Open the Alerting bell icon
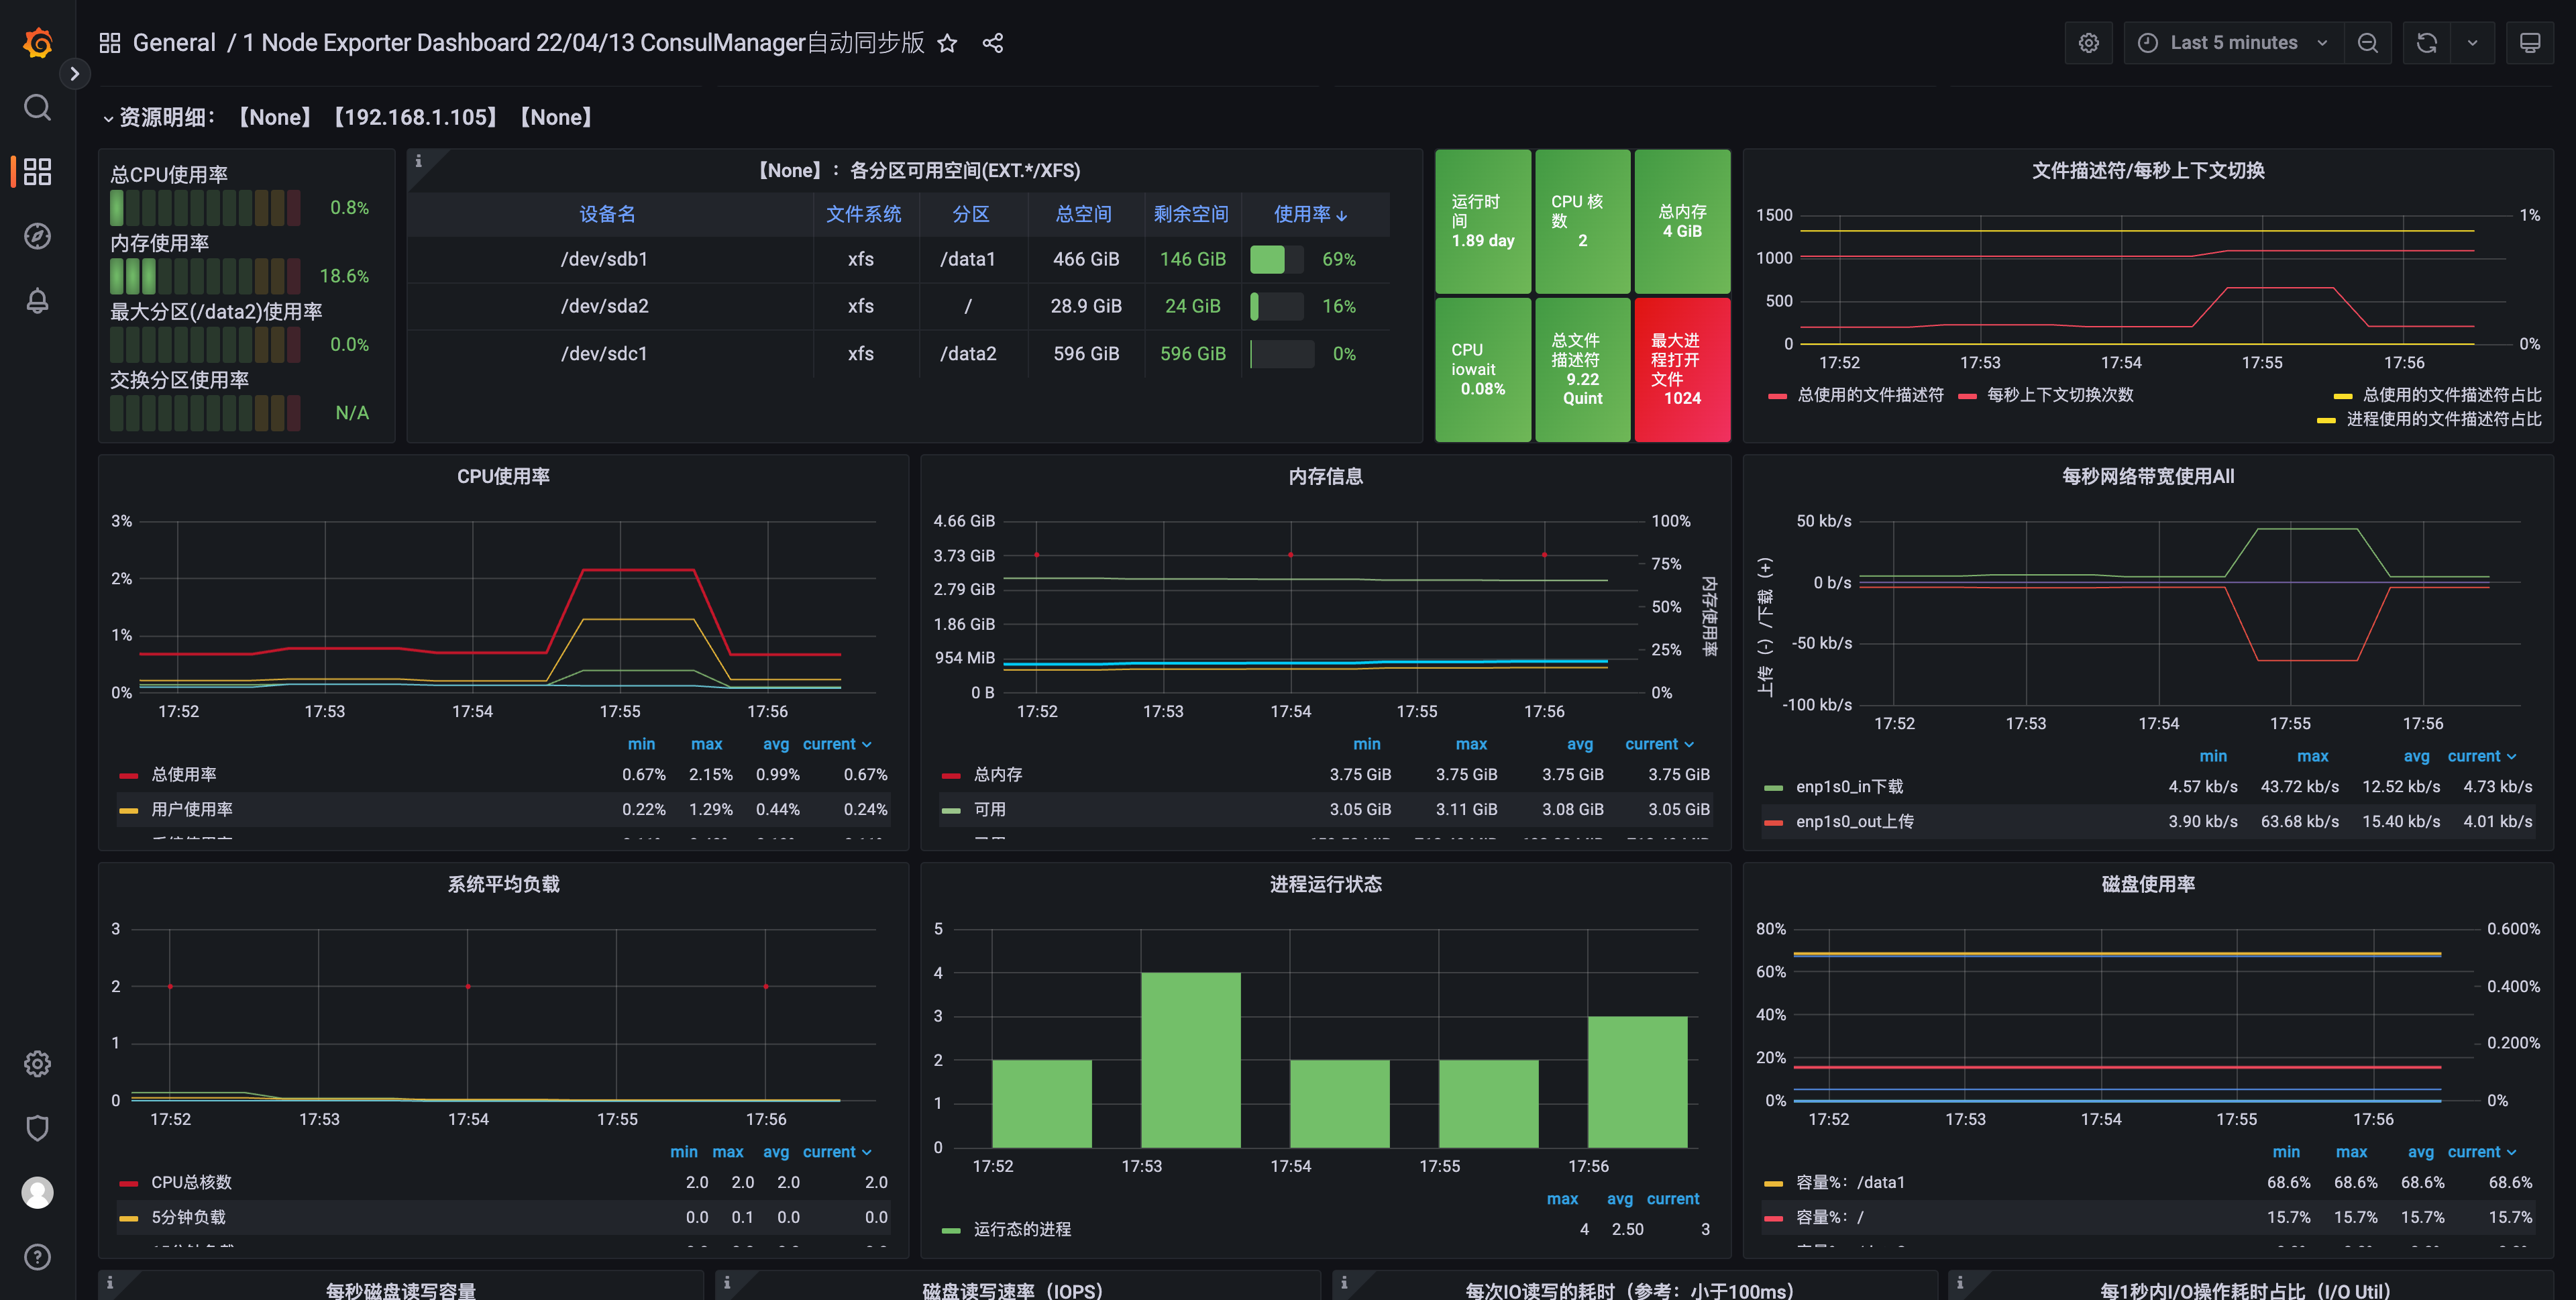The width and height of the screenshot is (2576, 1300). click(x=37, y=300)
